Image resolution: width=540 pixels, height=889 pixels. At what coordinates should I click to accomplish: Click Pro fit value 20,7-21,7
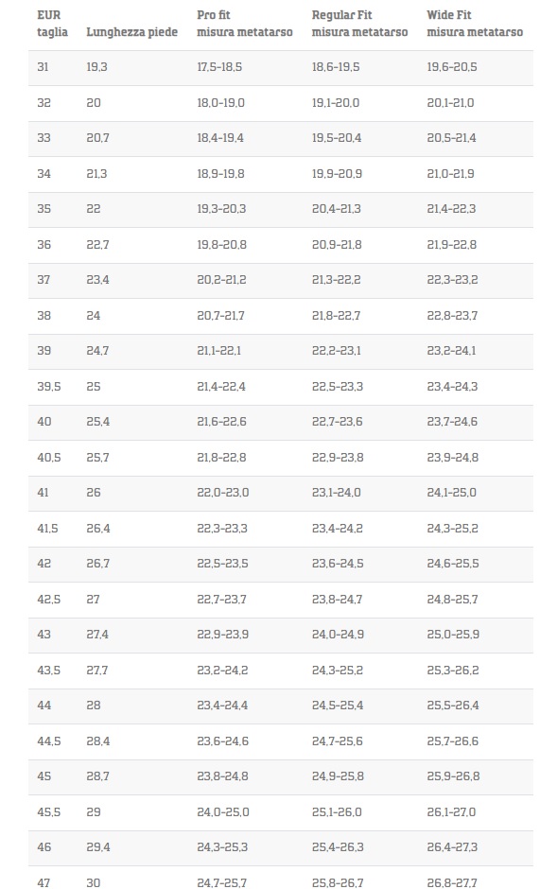point(220,315)
